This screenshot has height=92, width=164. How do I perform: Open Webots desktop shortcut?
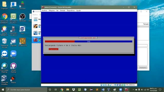(x=13, y=79)
